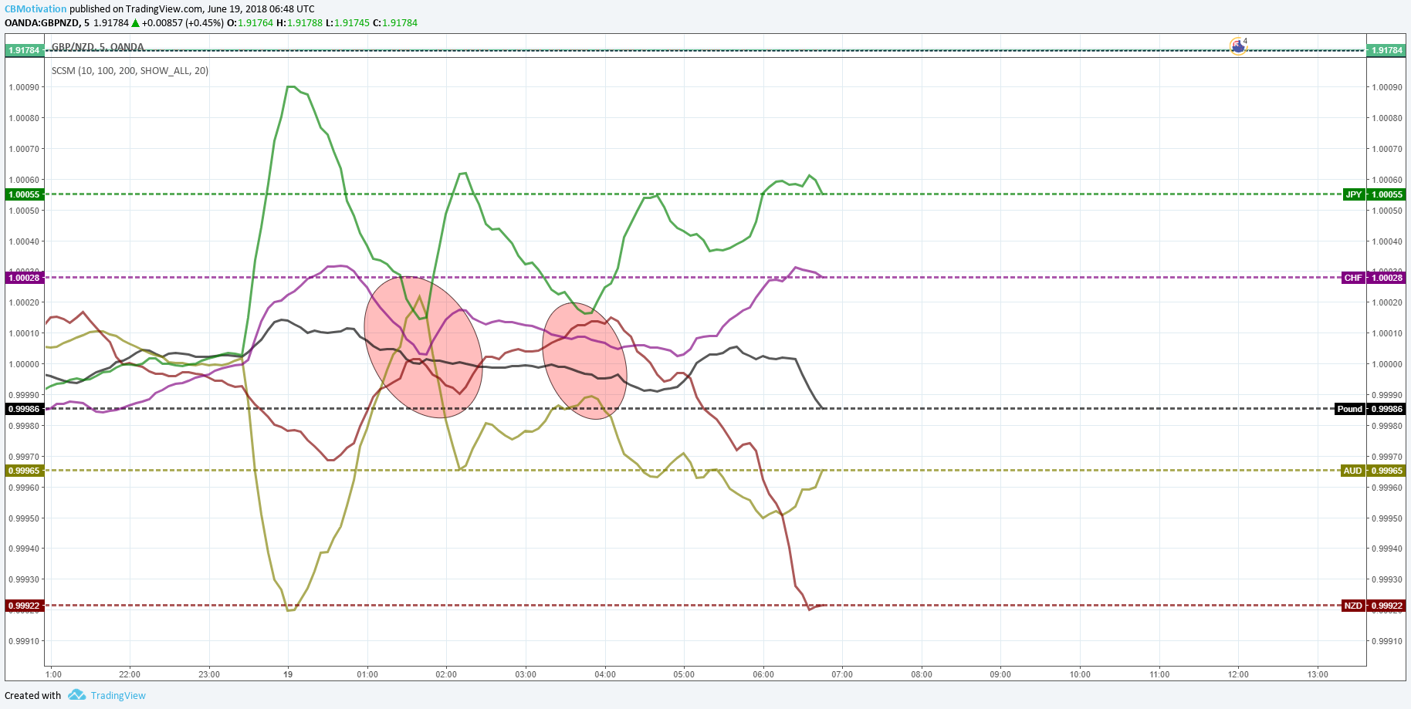This screenshot has height=709, width=1411.
Task: Click the GBP/NZD, 5, OANDA chart title
Action: click(x=97, y=47)
